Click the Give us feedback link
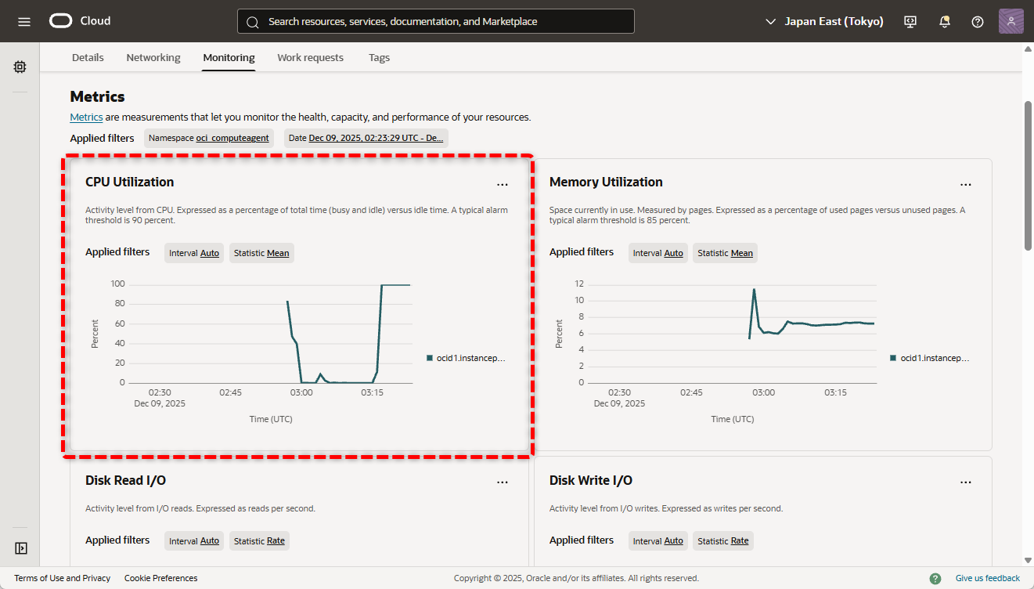 coord(987,578)
